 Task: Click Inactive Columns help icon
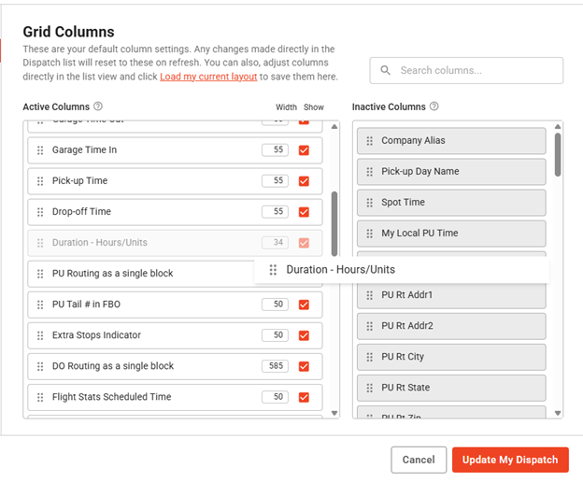coord(434,106)
